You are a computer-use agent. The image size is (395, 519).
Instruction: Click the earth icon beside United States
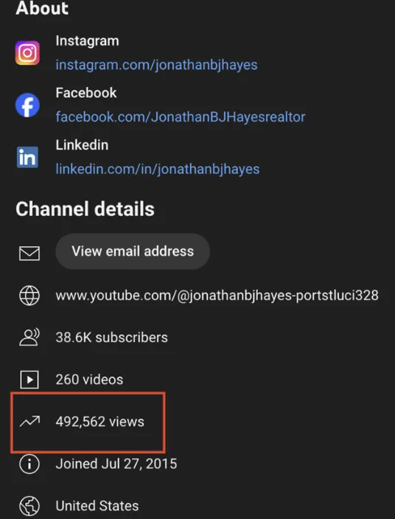tap(29, 506)
